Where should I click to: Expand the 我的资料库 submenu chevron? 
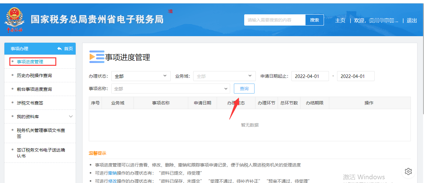[x=71, y=117]
